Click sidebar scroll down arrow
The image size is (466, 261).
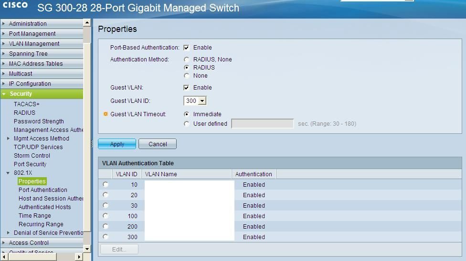click(87, 249)
